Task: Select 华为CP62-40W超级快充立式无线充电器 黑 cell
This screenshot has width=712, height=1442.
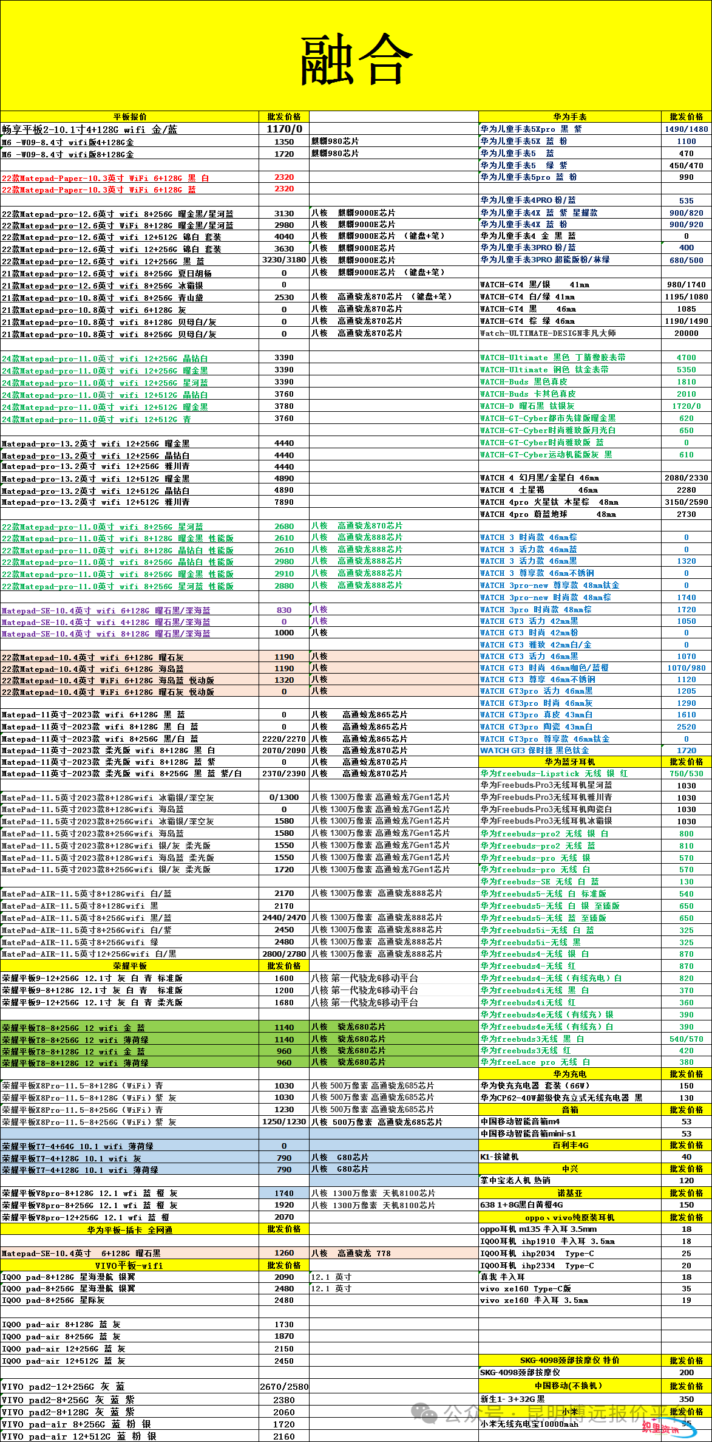Action: (570, 1098)
